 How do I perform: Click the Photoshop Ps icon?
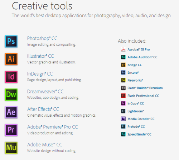click(x=11, y=42)
